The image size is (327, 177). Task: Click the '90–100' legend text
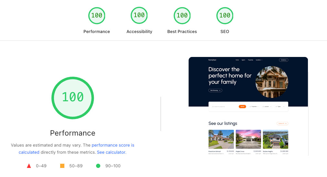113,166
